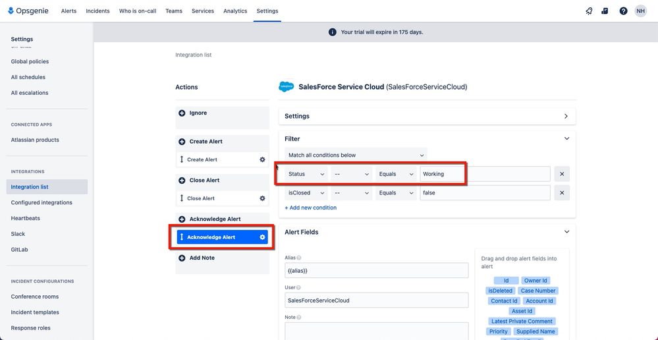This screenshot has width=658, height=340.
Task: Open Heartbeats in sidebar
Action: click(x=26, y=218)
